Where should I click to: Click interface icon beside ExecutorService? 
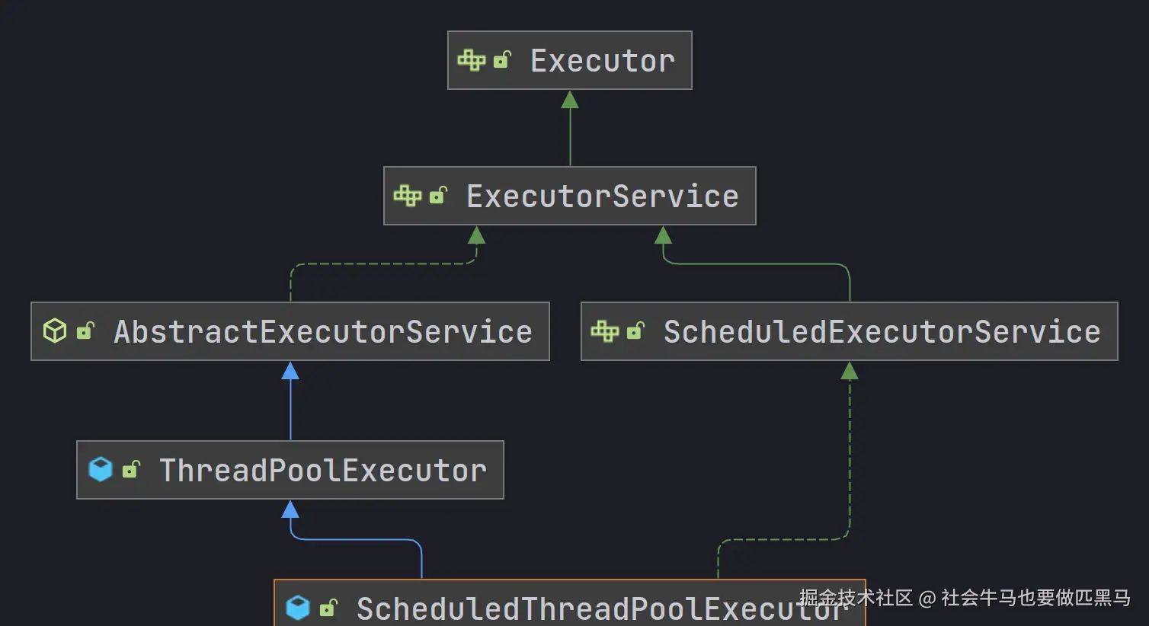[x=407, y=196]
